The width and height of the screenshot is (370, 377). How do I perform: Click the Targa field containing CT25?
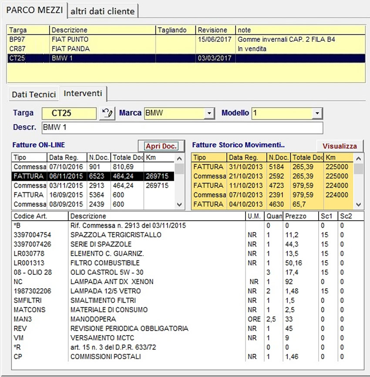[69, 113]
